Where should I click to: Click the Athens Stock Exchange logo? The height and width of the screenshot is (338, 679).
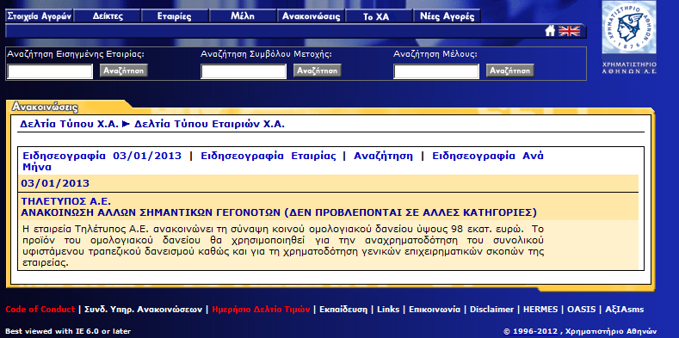click(629, 37)
